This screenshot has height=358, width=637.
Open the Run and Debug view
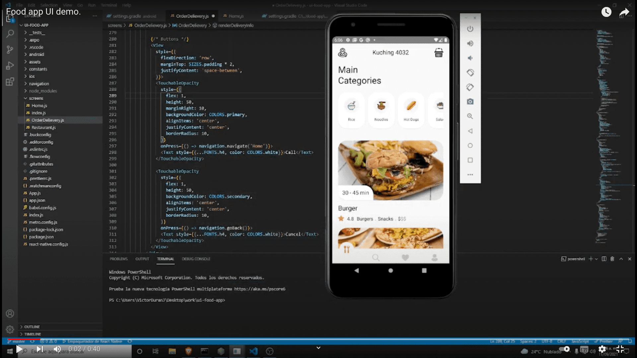[10, 66]
